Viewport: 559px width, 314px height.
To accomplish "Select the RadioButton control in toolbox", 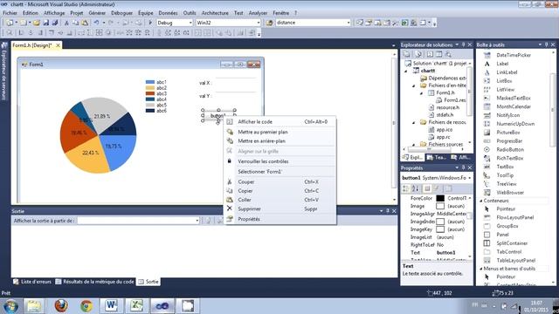I will coord(510,149).
